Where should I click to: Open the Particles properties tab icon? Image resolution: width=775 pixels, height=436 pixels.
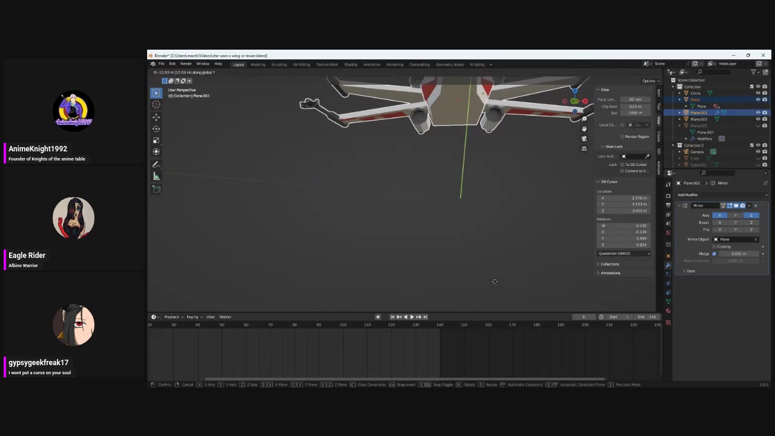[x=668, y=274]
